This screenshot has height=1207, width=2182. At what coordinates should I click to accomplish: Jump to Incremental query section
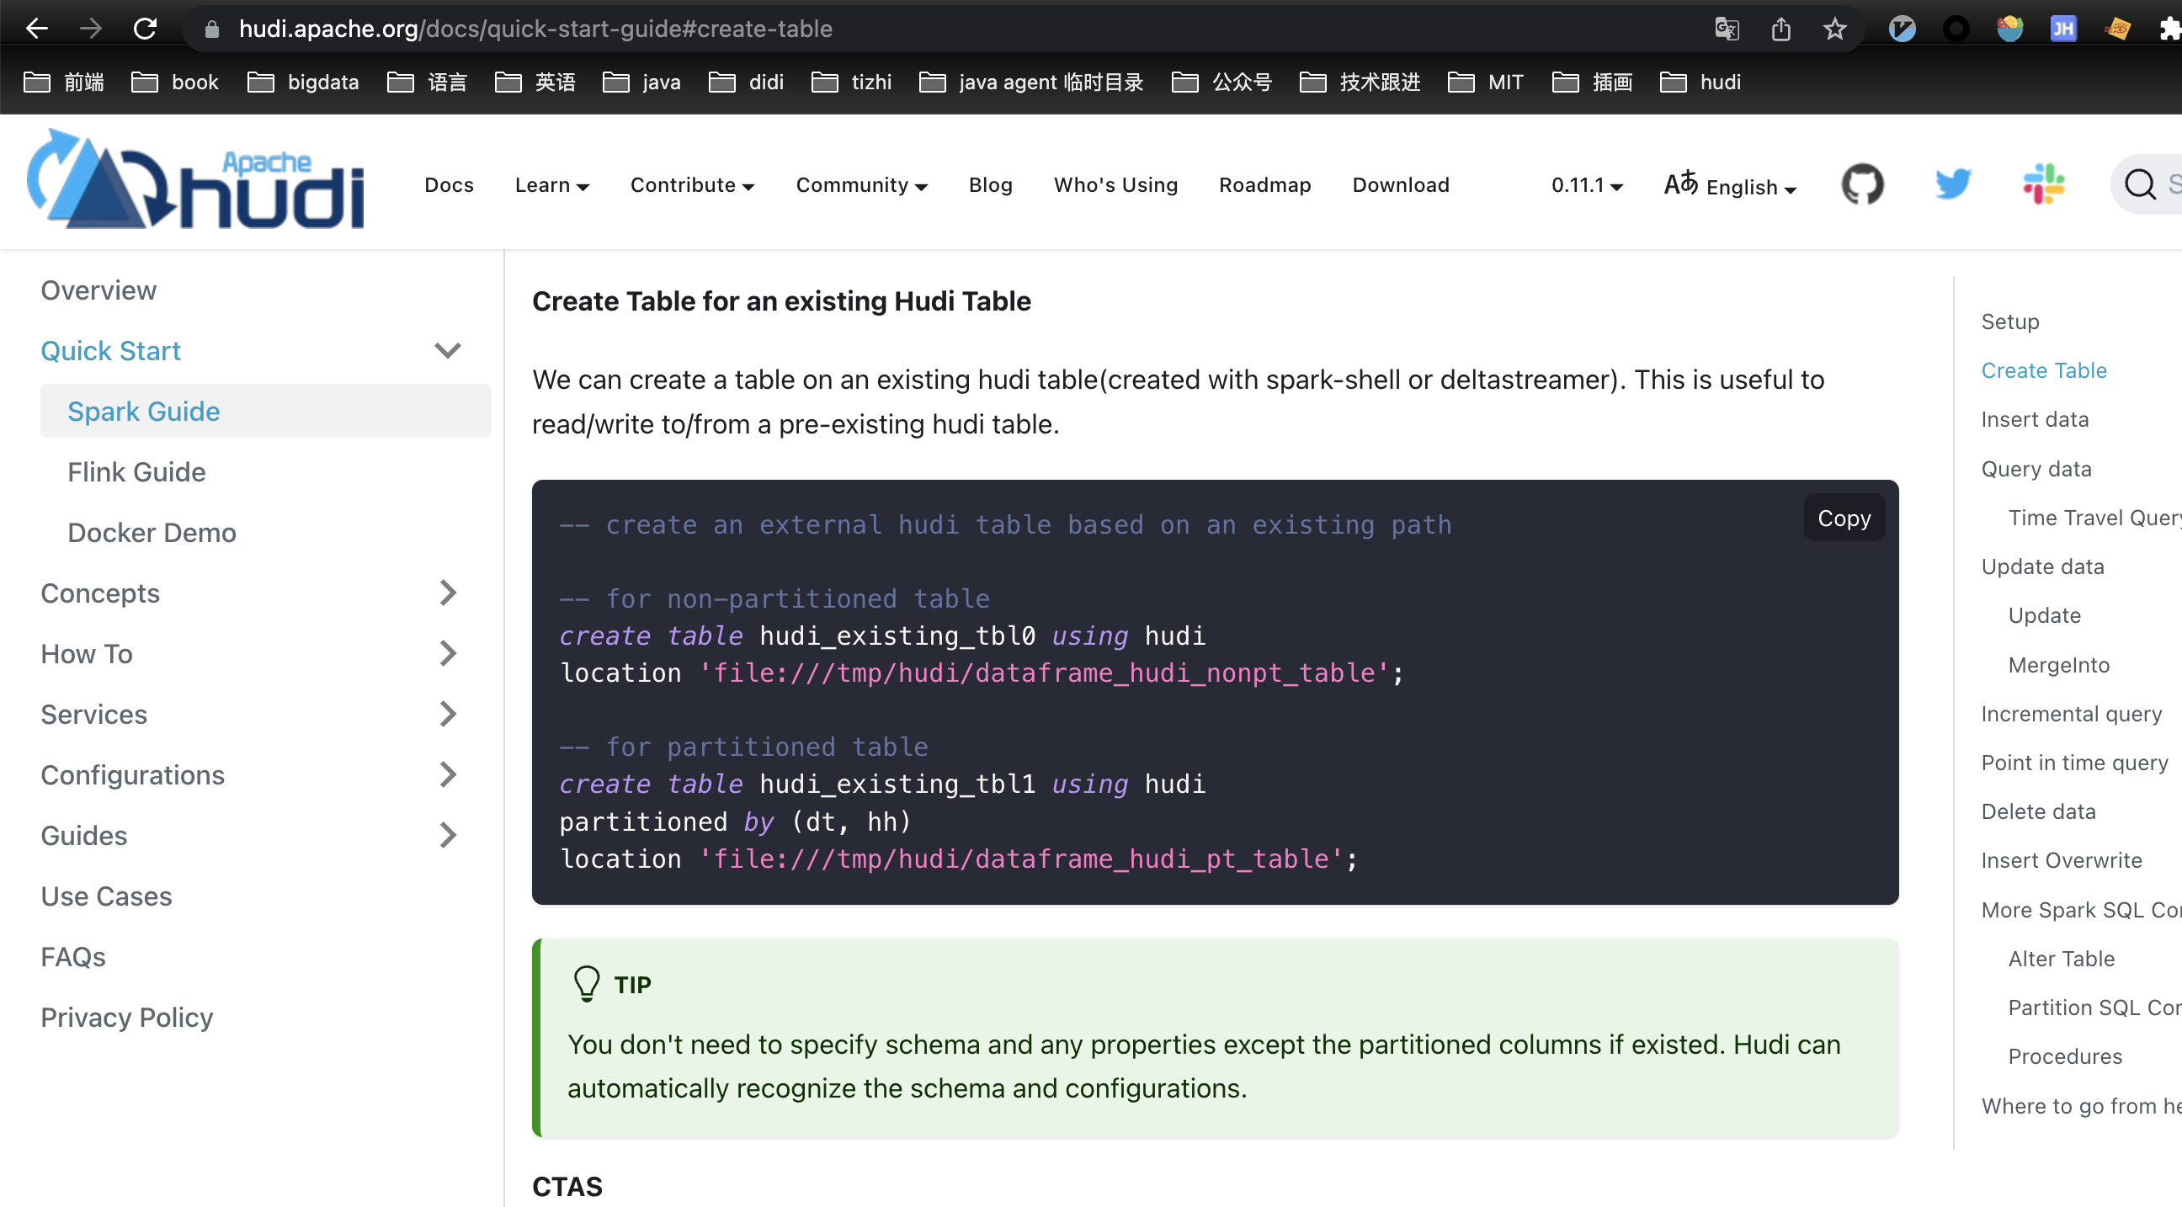tap(2071, 714)
